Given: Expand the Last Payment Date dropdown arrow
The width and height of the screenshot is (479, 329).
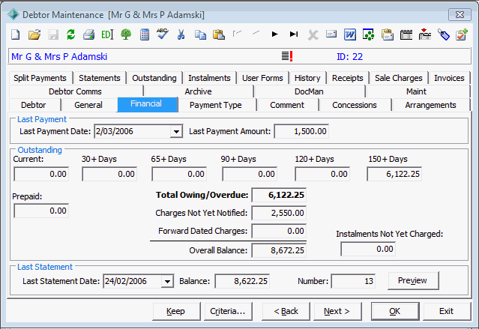Looking at the screenshot, I should 176,132.
